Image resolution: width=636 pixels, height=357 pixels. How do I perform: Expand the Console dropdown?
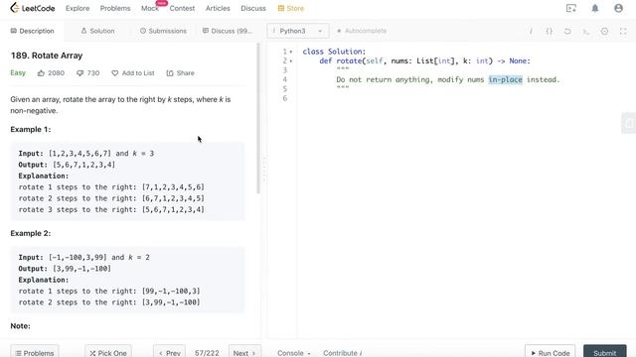pyautogui.click(x=294, y=353)
